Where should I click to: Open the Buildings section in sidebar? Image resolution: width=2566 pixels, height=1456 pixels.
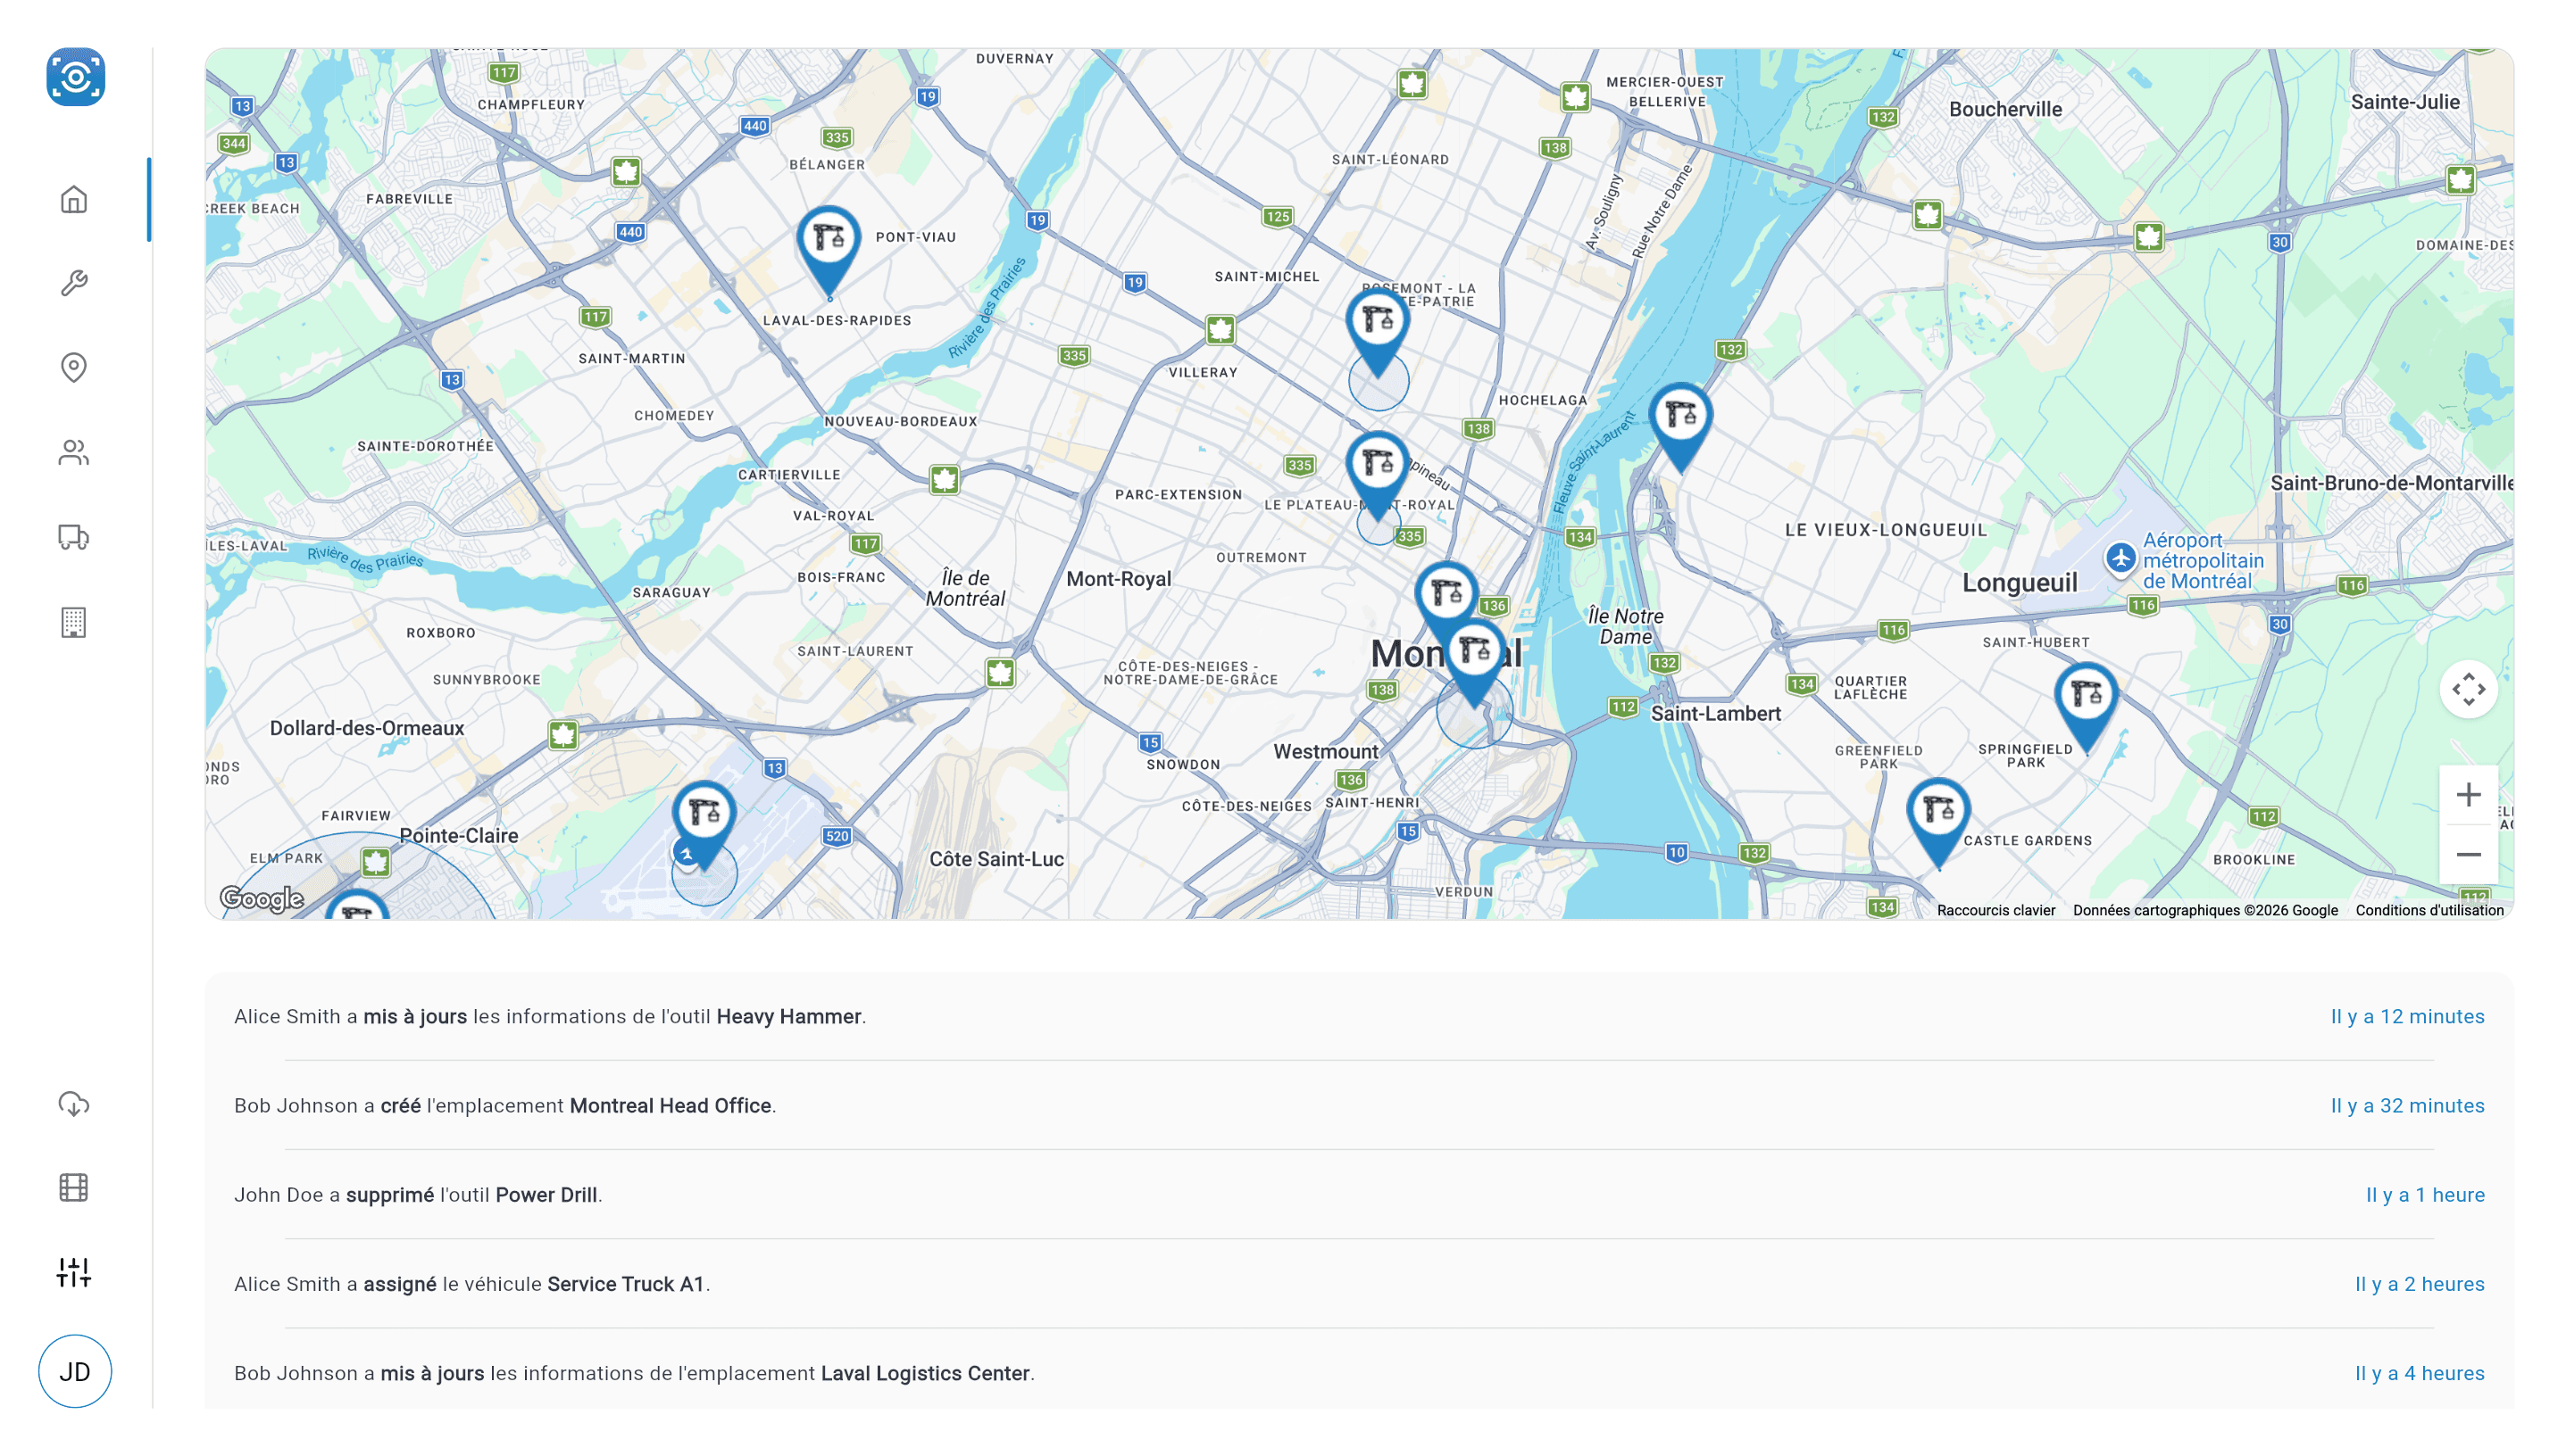(74, 622)
